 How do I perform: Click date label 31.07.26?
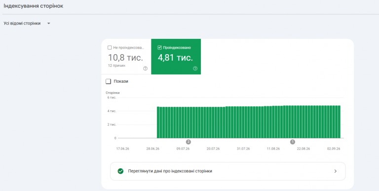(243, 149)
